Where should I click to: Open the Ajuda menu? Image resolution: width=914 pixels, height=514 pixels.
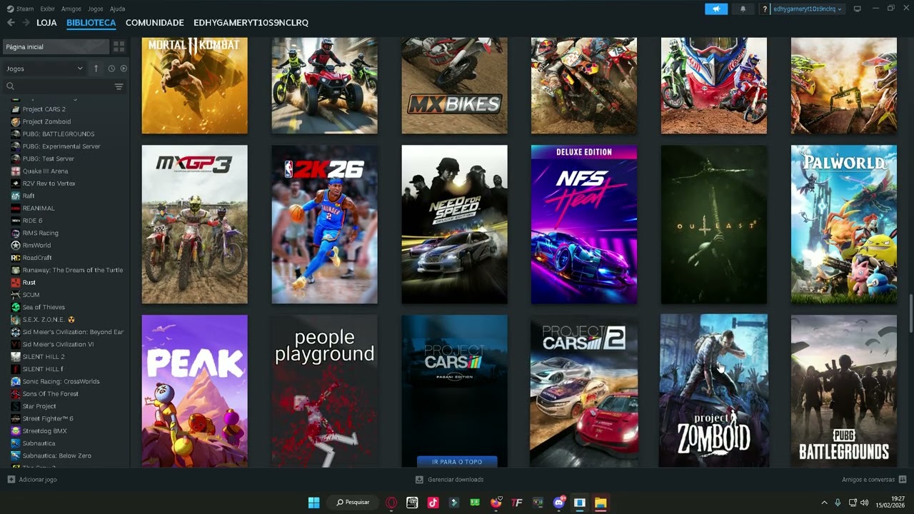117,9
